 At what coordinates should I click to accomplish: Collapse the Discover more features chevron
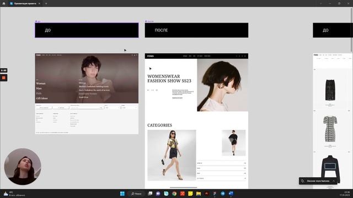click(334, 181)
